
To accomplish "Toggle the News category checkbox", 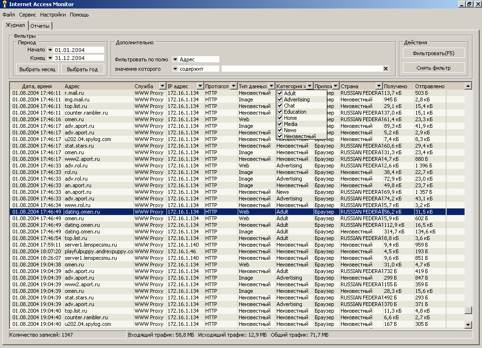I will (280, 130).
